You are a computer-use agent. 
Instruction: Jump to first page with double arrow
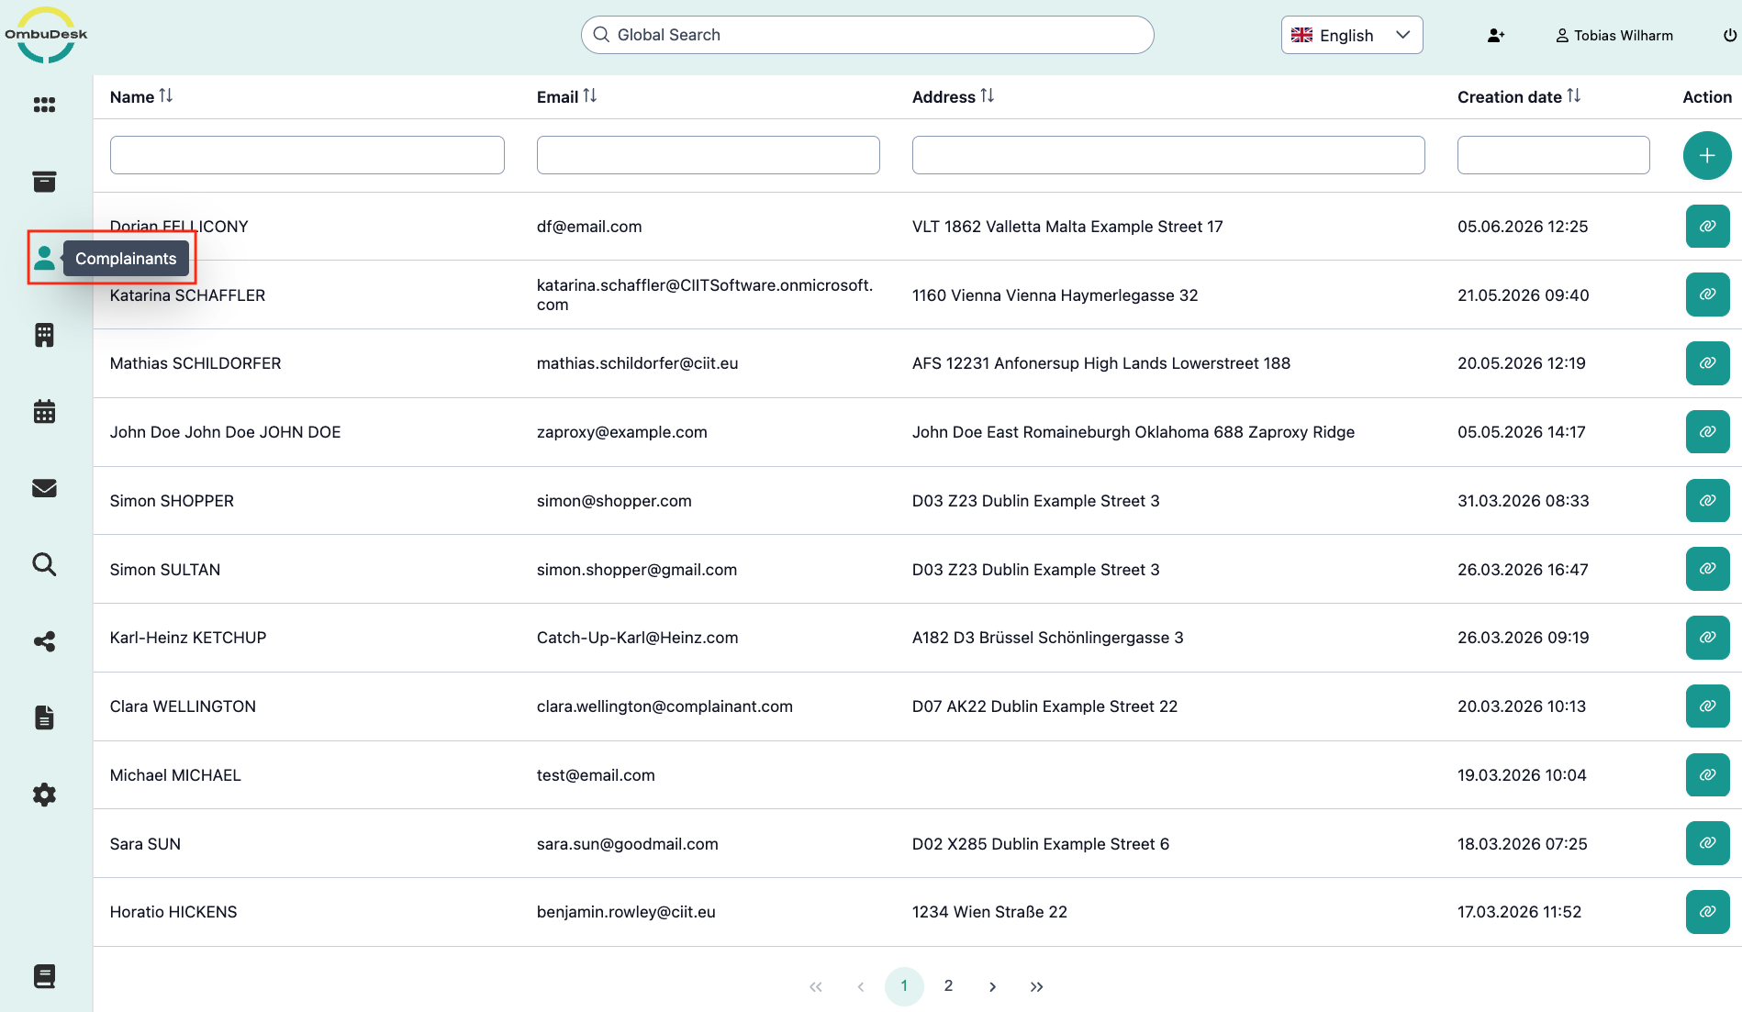pyautogui.click(x=816, y=986)
